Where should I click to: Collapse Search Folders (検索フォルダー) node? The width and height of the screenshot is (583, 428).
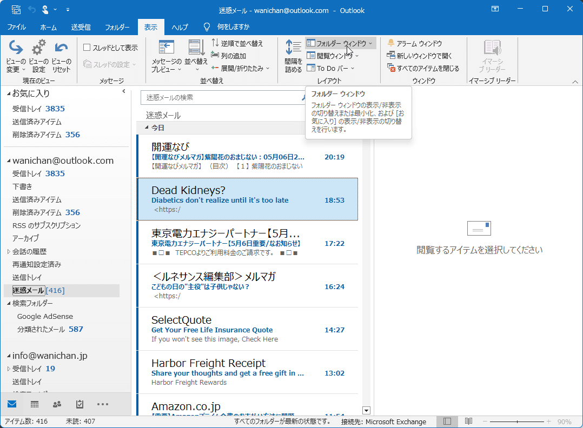[9, 304]
